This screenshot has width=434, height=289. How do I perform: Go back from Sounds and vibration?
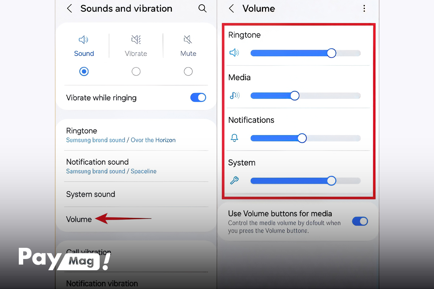tap(70, 9)
